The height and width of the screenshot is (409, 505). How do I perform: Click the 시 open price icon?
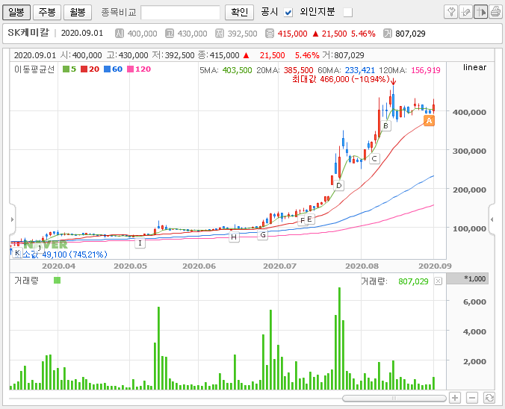pos(120,34)
